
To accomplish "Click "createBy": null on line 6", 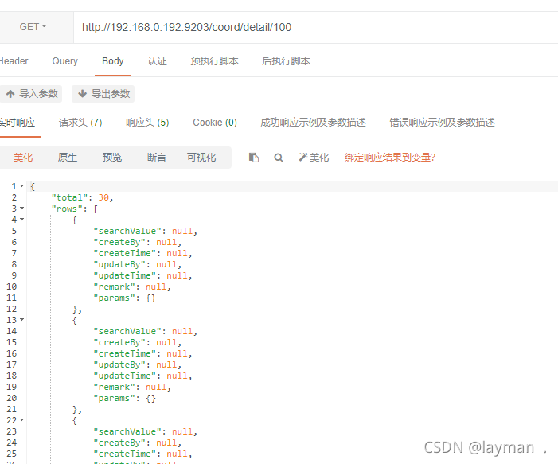I will click(x=138, y=242).
